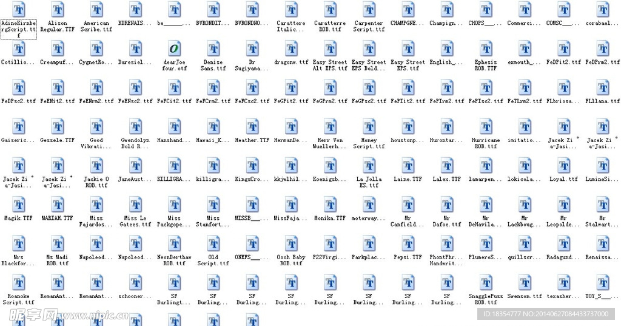Select the CHAMPGNE... file name
Screen dimensions: 621x326
(x=408, y=23)
